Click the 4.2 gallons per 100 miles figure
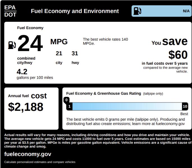Screen dimensions: 192x168 pos(22,72)
